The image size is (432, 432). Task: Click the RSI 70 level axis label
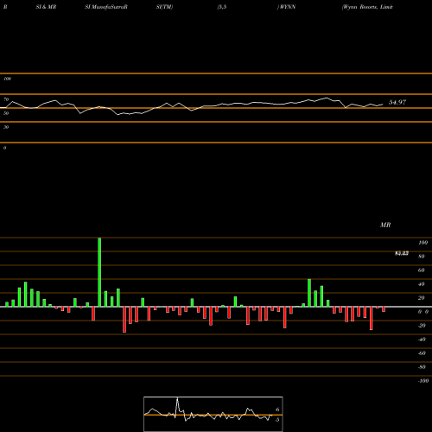pos(6,99)
